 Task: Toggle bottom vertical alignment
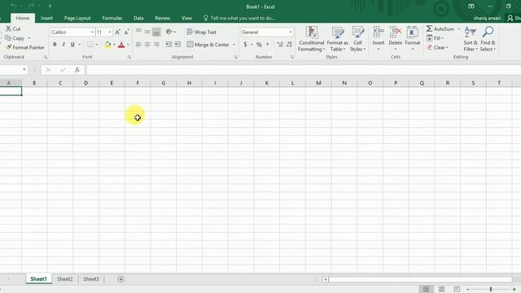click(x=156, y=32)
